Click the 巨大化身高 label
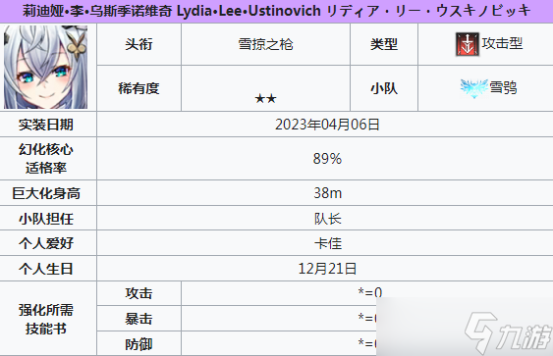The width and height of the screenshot is (553, 356). point(46,193)
